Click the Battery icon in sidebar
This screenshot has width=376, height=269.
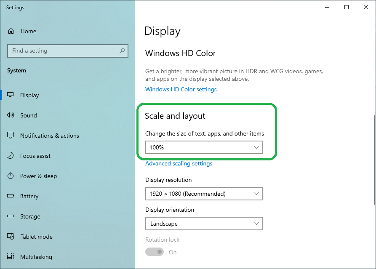coord(11,196)
